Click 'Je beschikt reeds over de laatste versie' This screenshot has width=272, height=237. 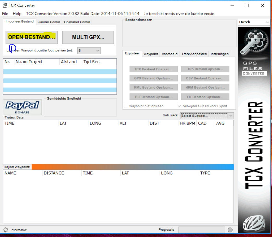[179, 14]
